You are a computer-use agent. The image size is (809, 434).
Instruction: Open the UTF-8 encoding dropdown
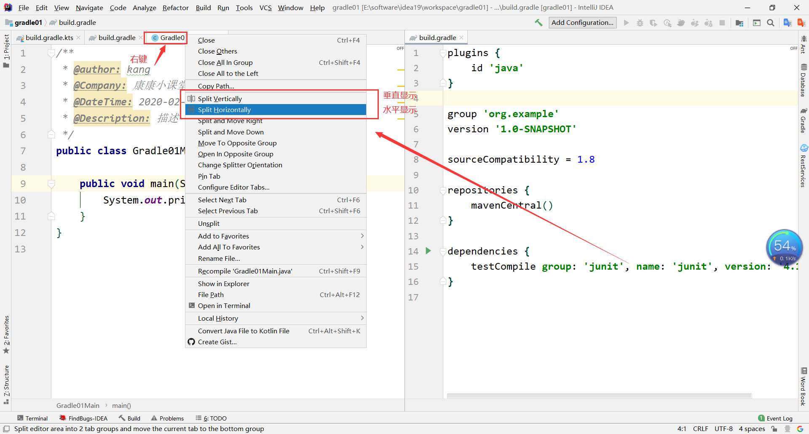(723, 429)
